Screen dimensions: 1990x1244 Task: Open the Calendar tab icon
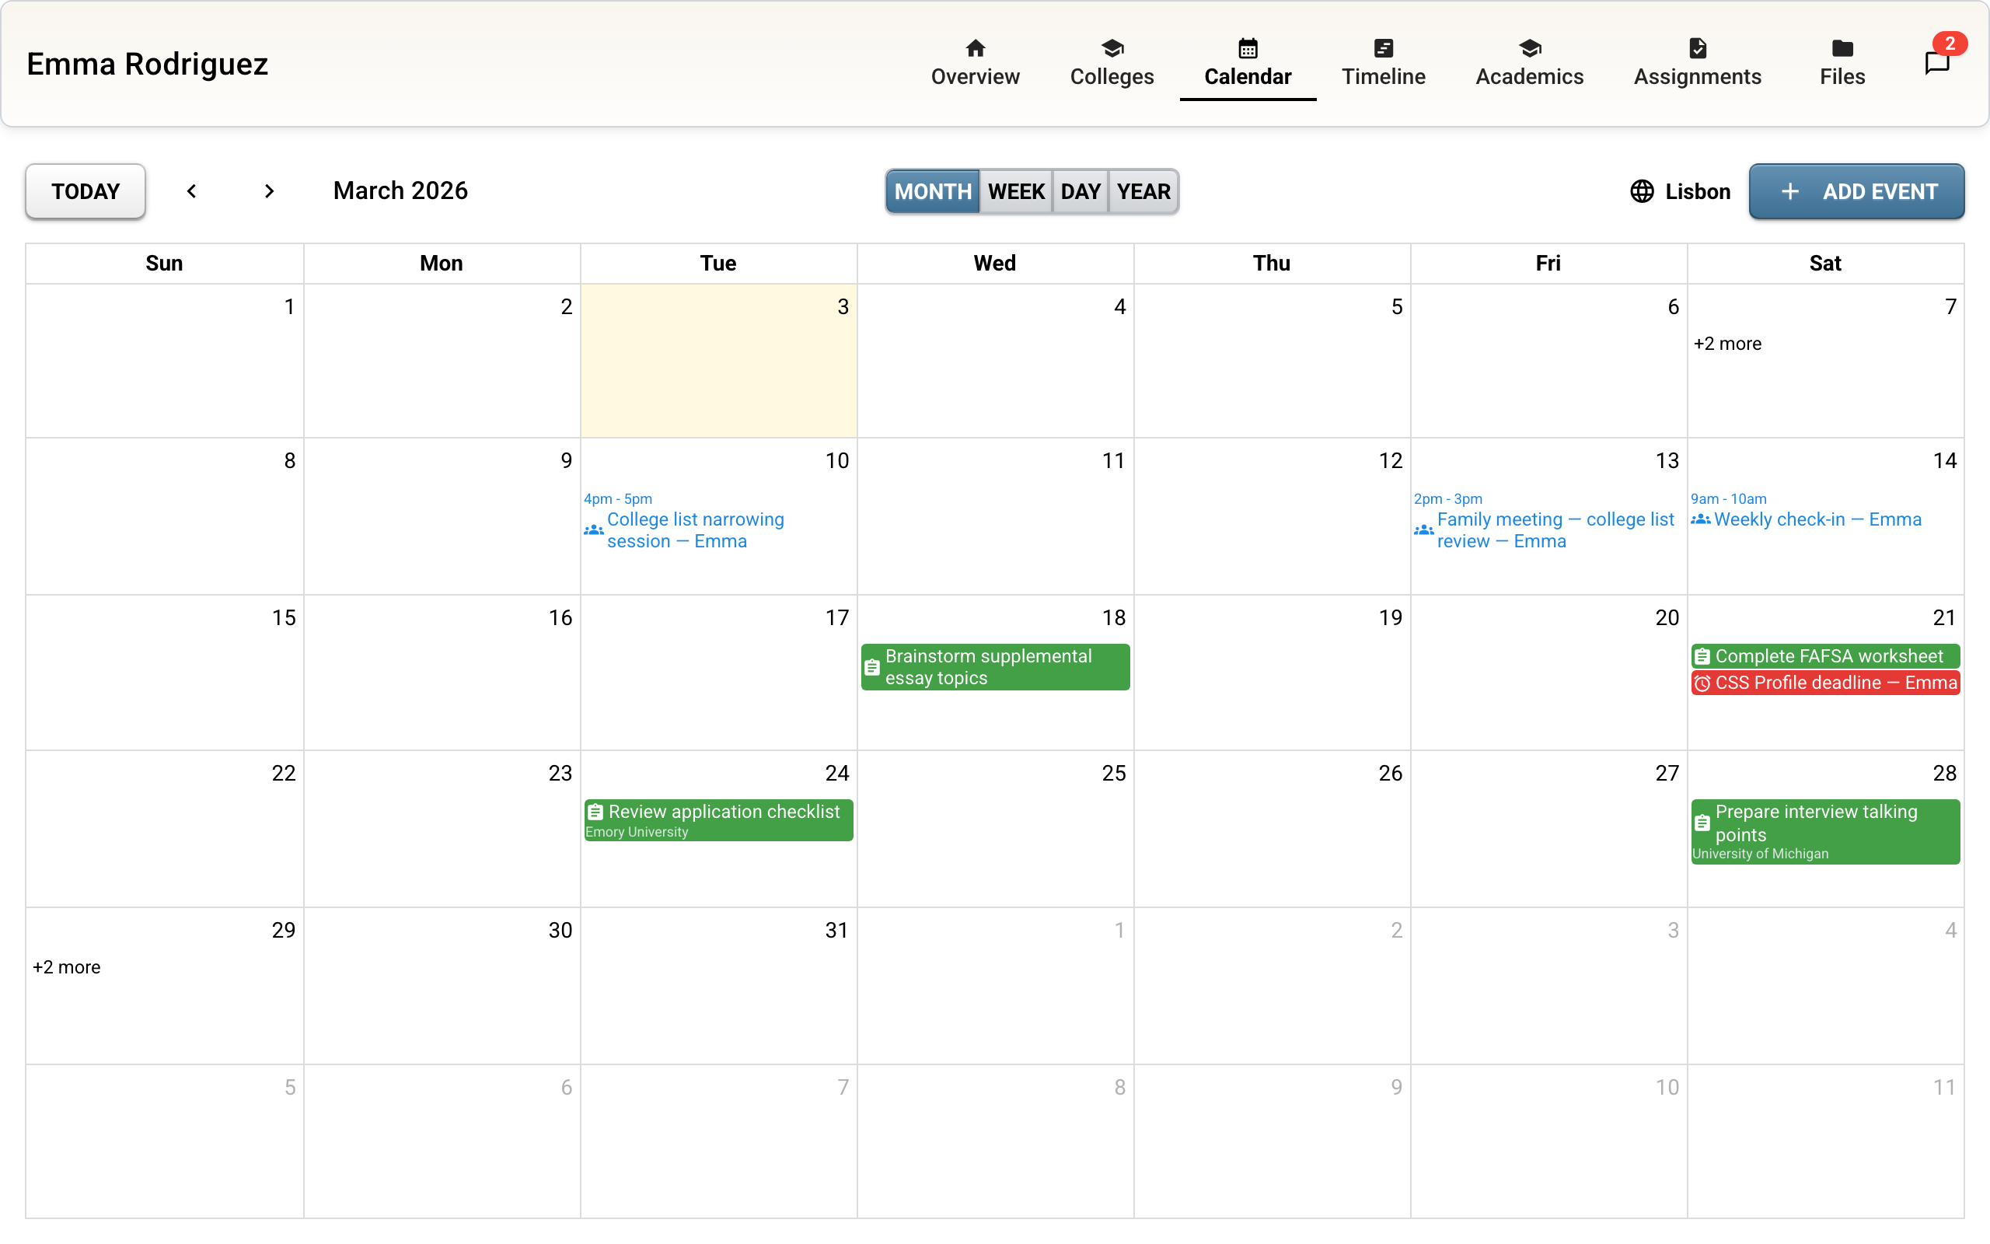(x=1248, y=48)
